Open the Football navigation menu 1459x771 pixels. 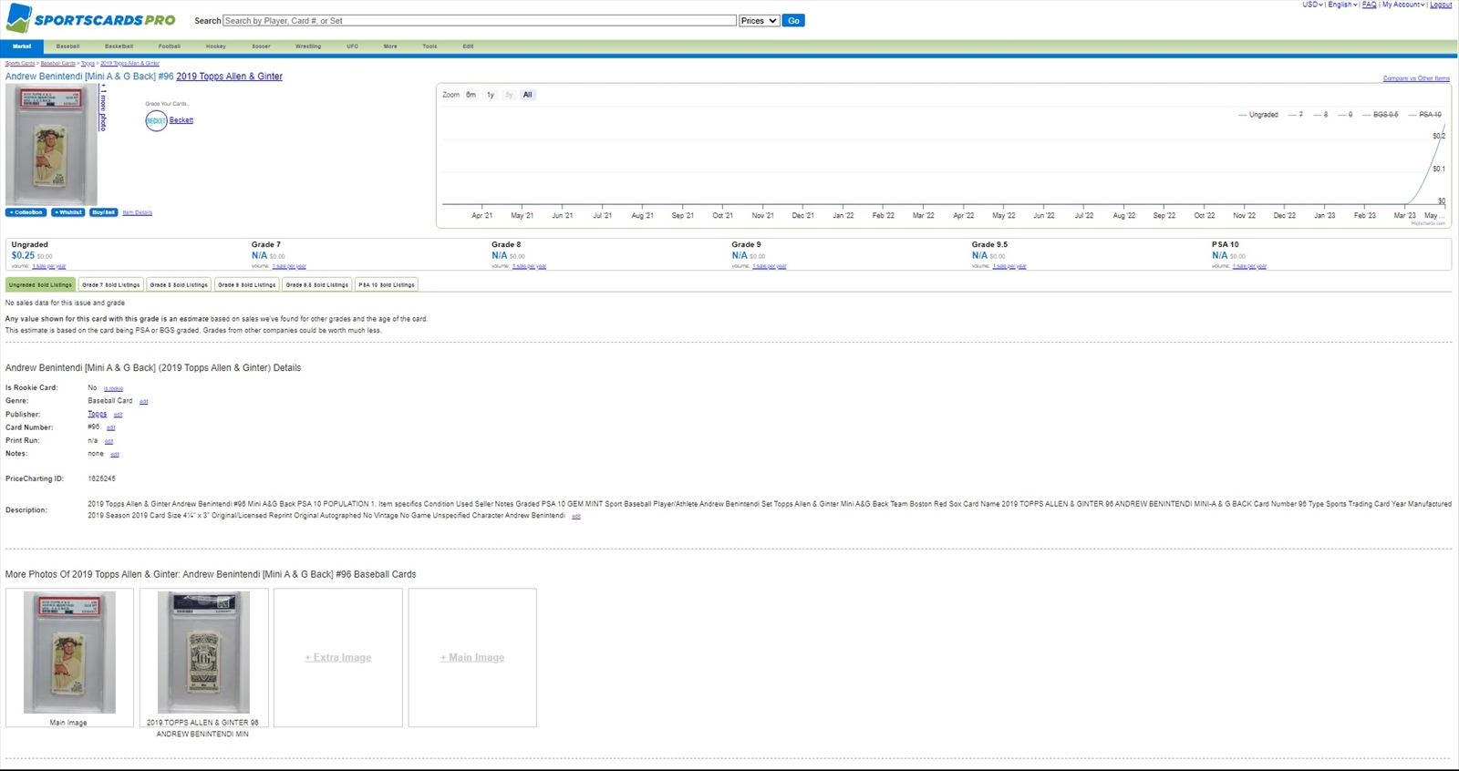(169, 46)
